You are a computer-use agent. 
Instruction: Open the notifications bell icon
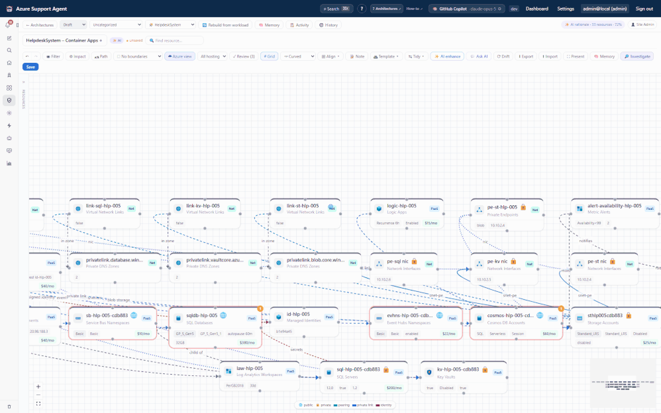[x=8, y=24]
